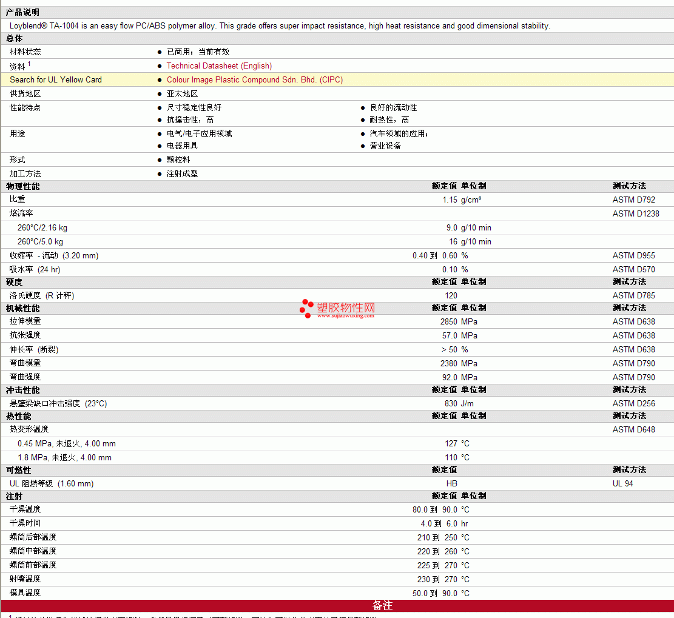674x618 pixels.
Task: Open the Technical Datasheet (English) link
Action: pos(219,65)
